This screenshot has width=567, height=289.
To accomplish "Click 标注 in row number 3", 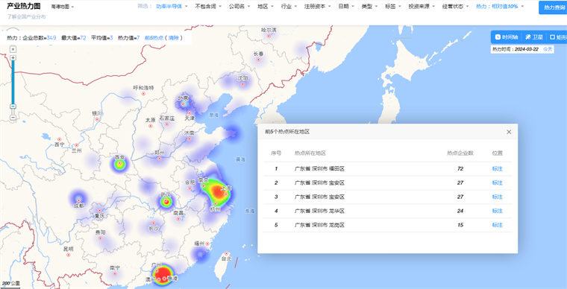I will 497,197.
